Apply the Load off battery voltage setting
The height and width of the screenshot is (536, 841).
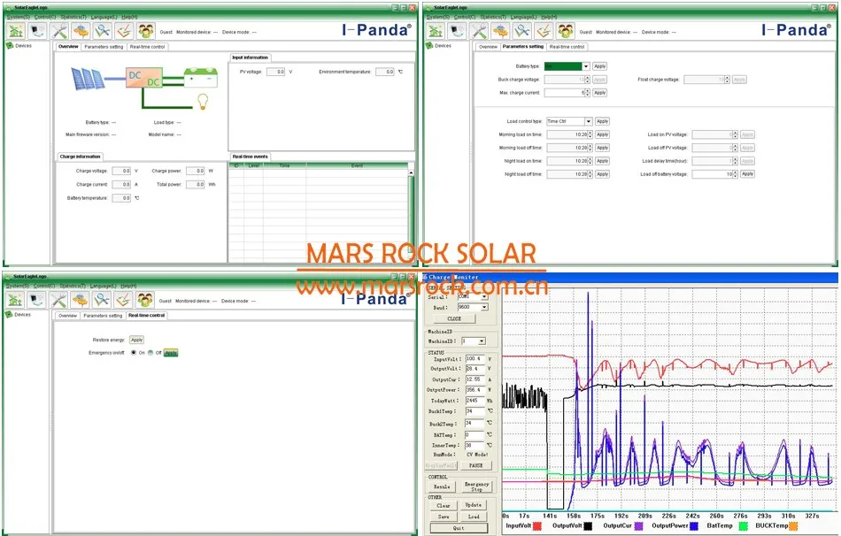pyautogui.click(x=748, y=174)
